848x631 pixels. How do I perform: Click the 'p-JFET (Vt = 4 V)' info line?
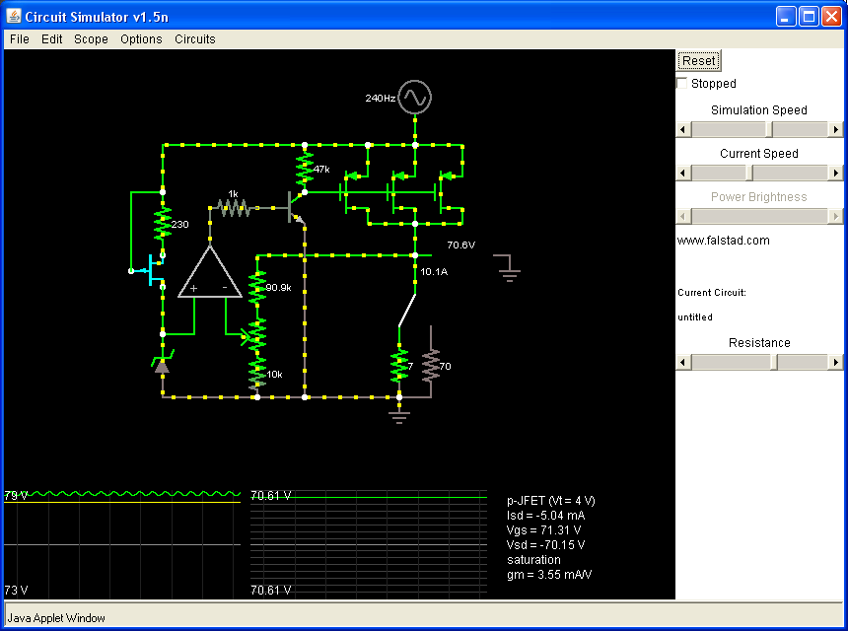550,501
